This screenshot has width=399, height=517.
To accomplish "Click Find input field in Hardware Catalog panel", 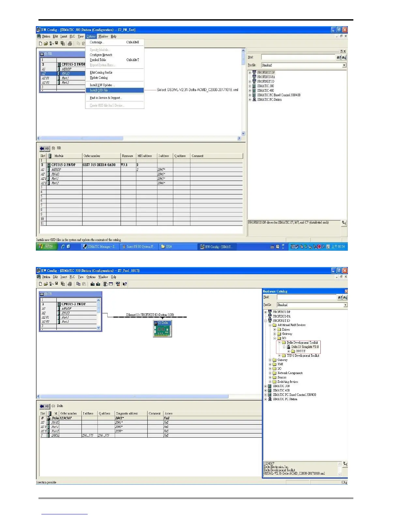I will (x=307, y=297).
